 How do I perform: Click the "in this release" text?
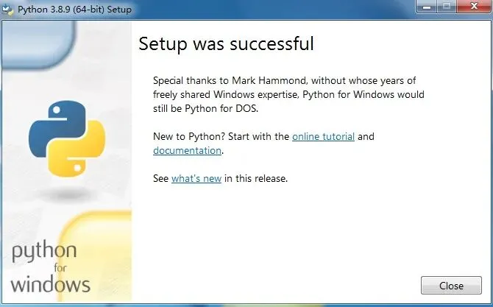click(x=255, y=178)
